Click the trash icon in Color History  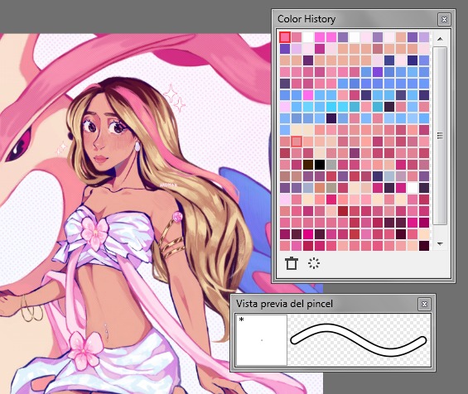click(292, 263)
